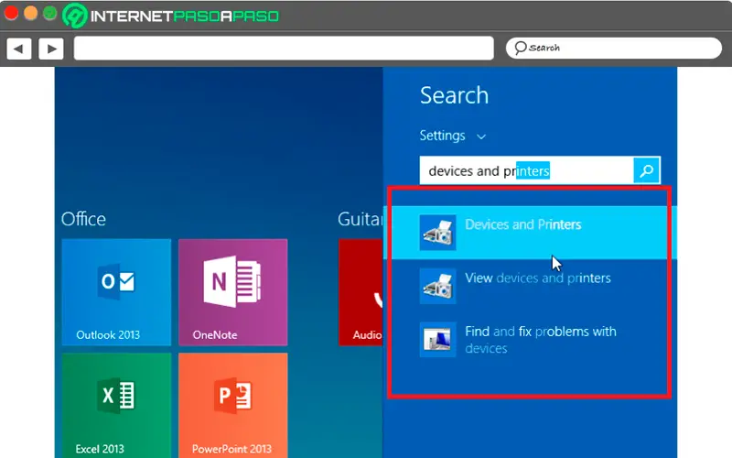
Task: Open the Settings search scope dropdown
Action: click(x=452, y=136)
